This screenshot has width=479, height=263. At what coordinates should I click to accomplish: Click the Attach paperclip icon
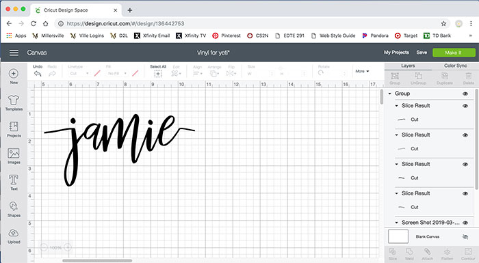coord(427,251)
